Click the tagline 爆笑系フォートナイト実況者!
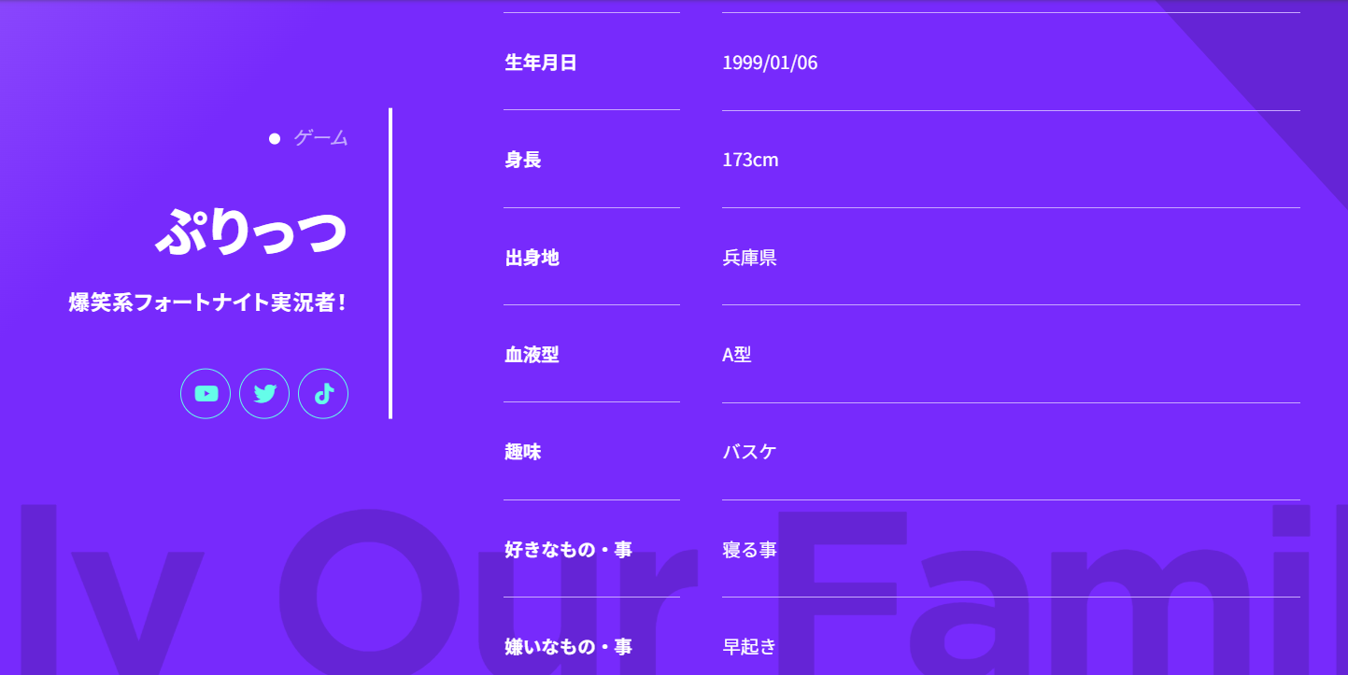This screenshot has height=675, width=1348. tap(207, 302)
